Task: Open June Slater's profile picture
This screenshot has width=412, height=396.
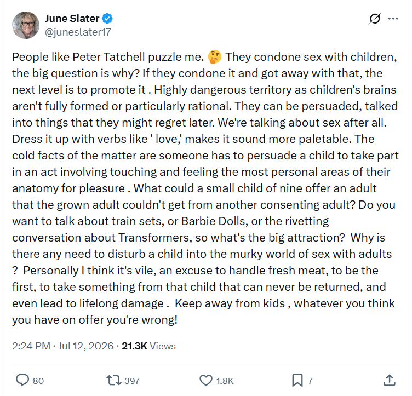Action: tap(26, 25)
